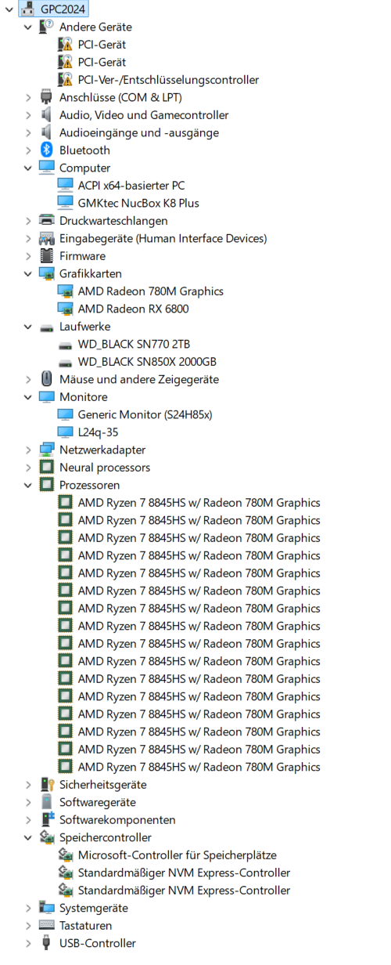Viewport: 391px width, 965px height.
Task: Click the Neural processors icon
Action: 47,468
